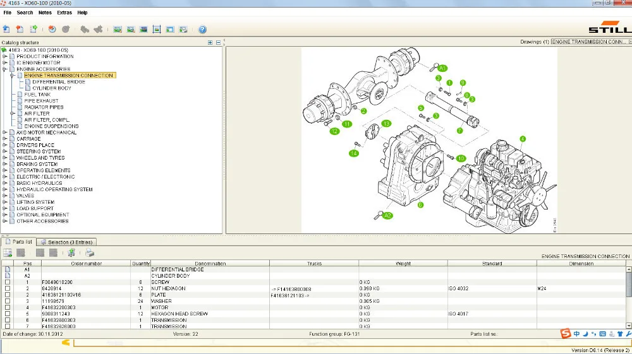The height and width of the screenshot is (354, 632).
Task: Expand the AIR FILTER tree node
Action: [13, 114]
